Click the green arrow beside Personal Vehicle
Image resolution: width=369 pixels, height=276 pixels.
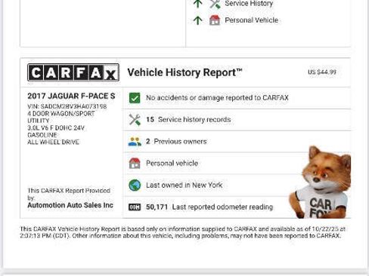point(198,20)
